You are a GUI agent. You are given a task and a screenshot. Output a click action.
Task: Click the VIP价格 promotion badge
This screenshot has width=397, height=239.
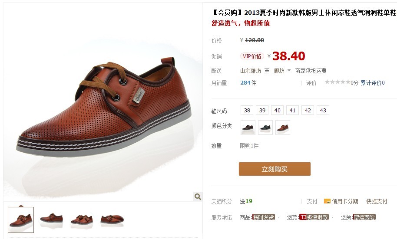pos(252,56)
